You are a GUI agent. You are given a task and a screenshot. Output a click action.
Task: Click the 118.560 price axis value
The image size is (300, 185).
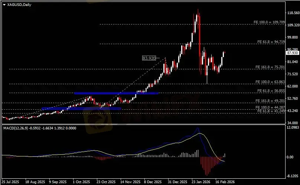coord(293,13)
